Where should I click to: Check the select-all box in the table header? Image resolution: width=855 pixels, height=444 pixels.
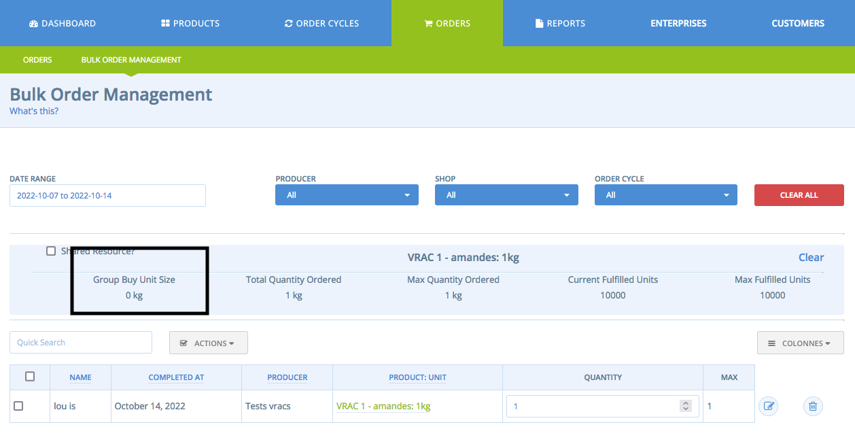29,377
